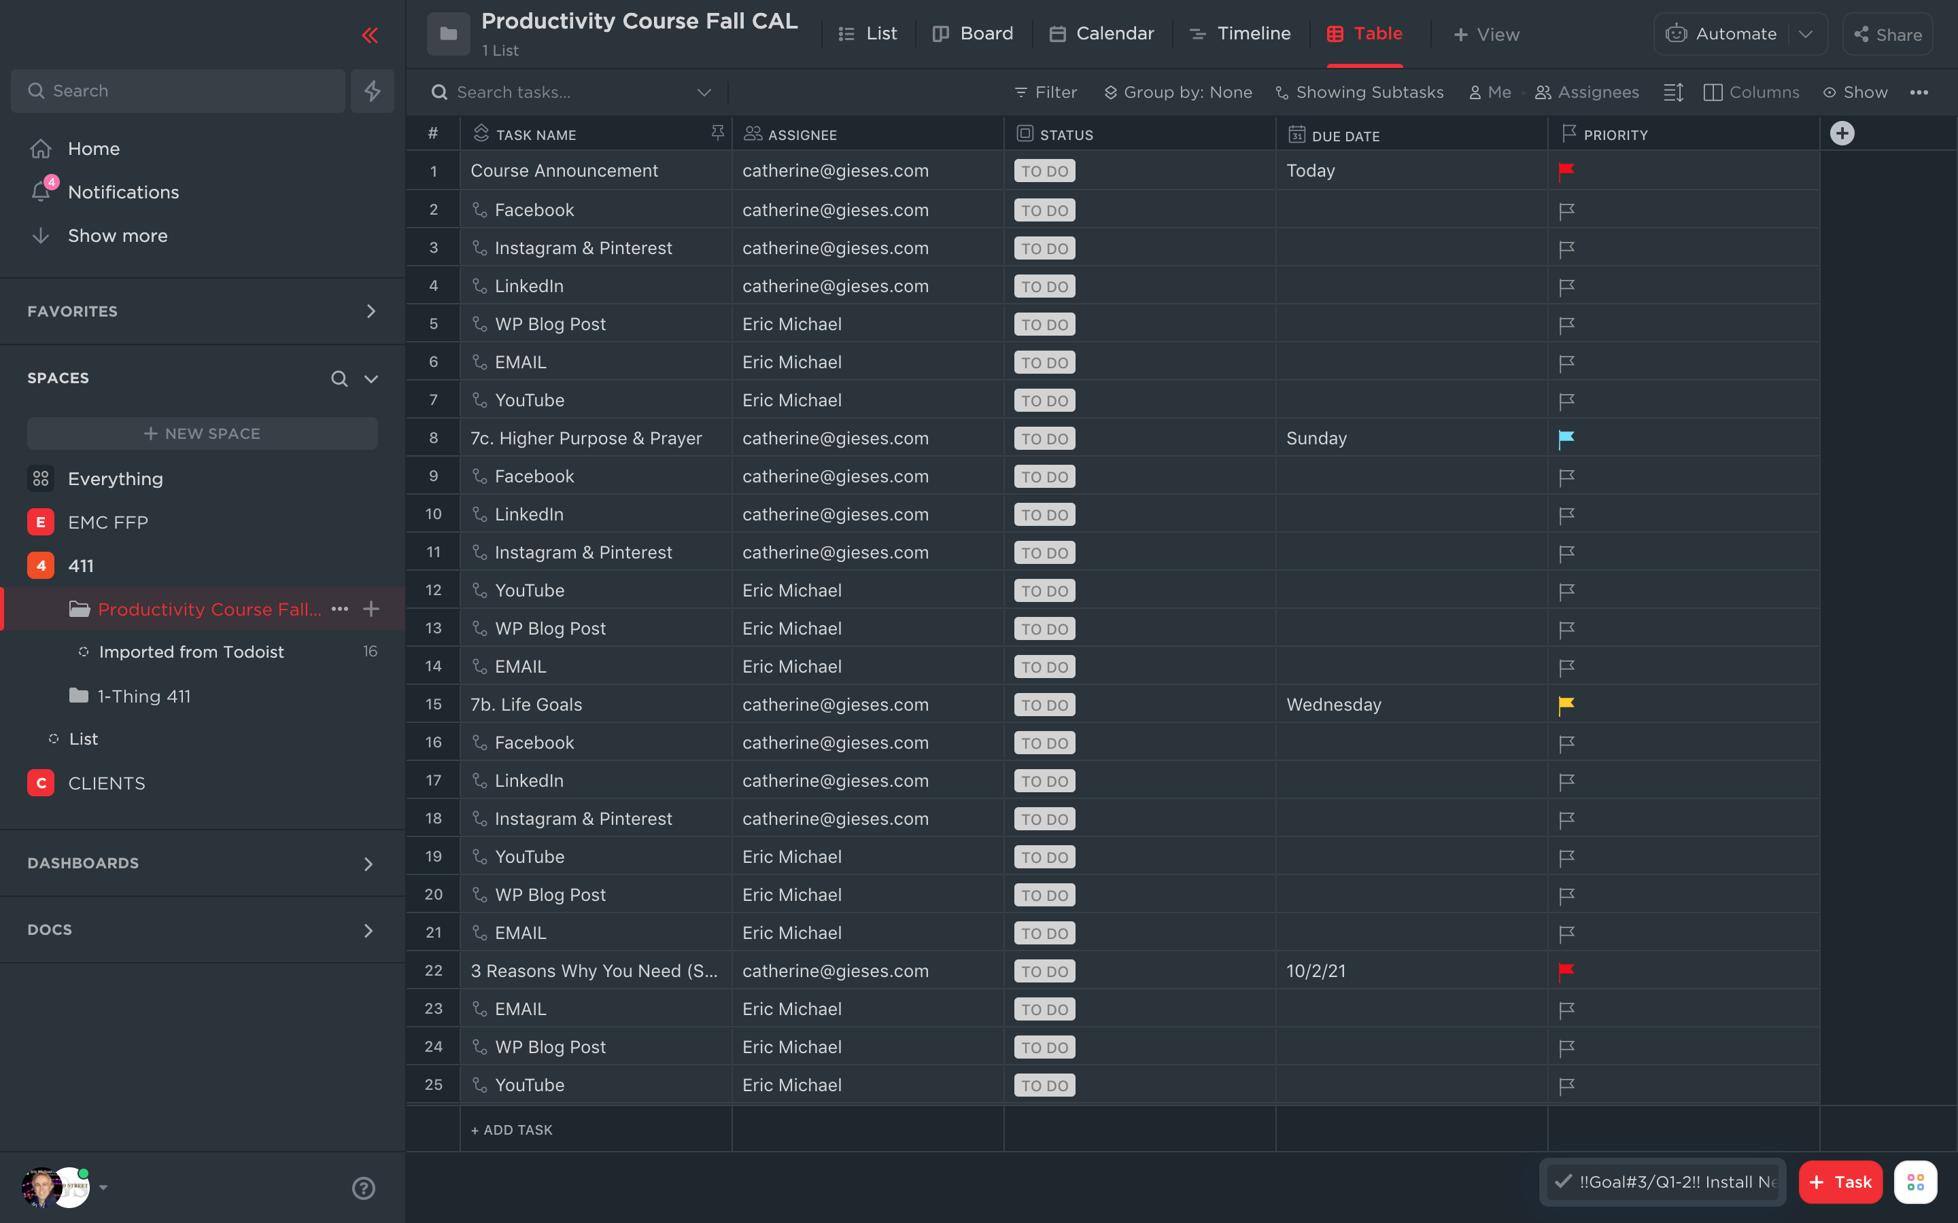Toggle the Show visibility options
The width and height of the screenshot is (1958, 1223).
pos(1855,92)
